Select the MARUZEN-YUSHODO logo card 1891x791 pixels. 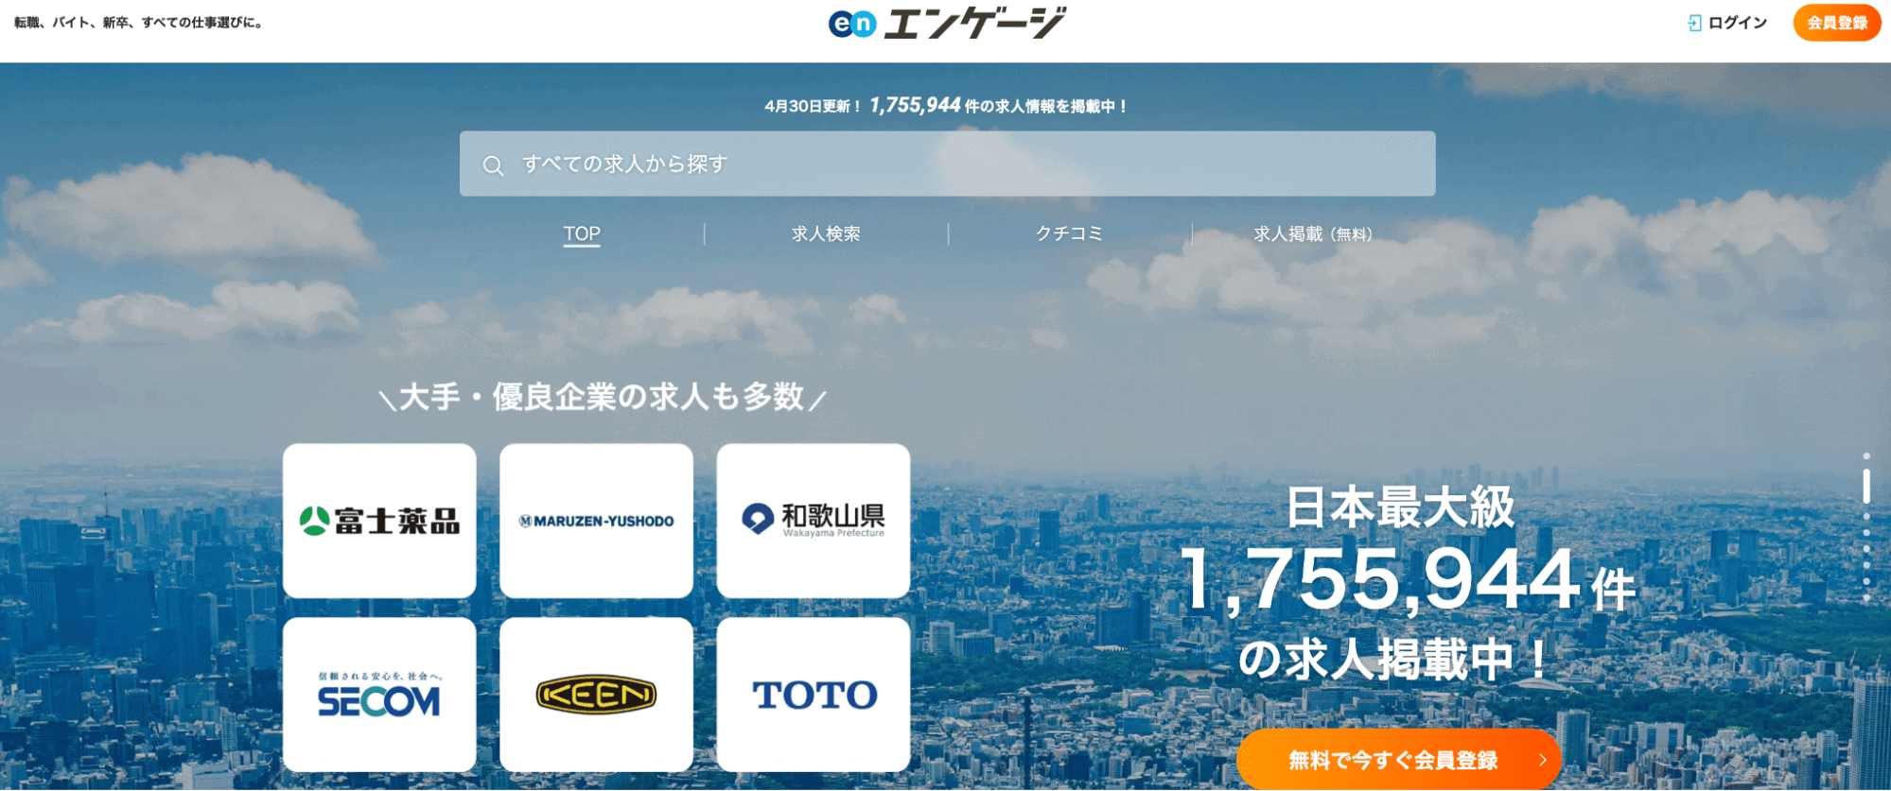click(x=596, y=521)
